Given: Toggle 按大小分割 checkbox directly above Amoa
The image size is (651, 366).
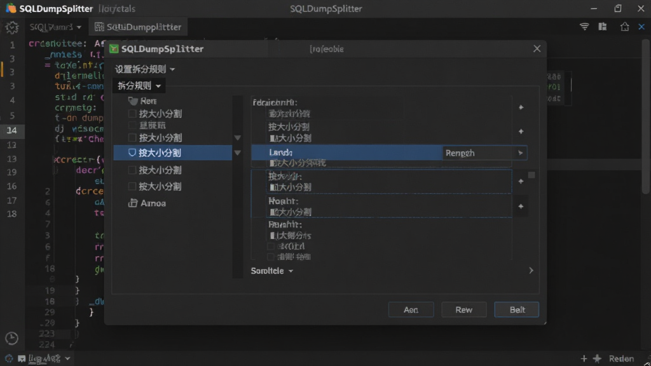Looking at the screenshot, I should click(132, 186).
